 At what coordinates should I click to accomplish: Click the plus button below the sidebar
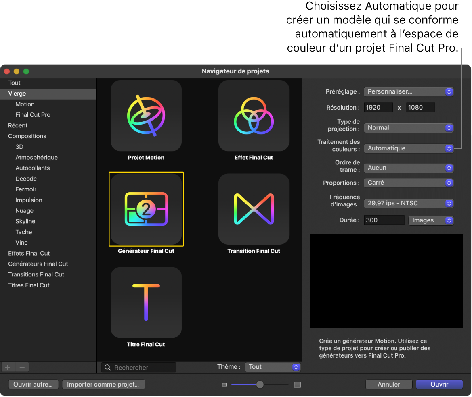click(8, 367)
